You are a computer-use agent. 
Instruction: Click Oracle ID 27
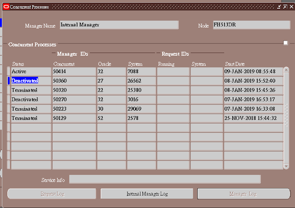point(112,81)
